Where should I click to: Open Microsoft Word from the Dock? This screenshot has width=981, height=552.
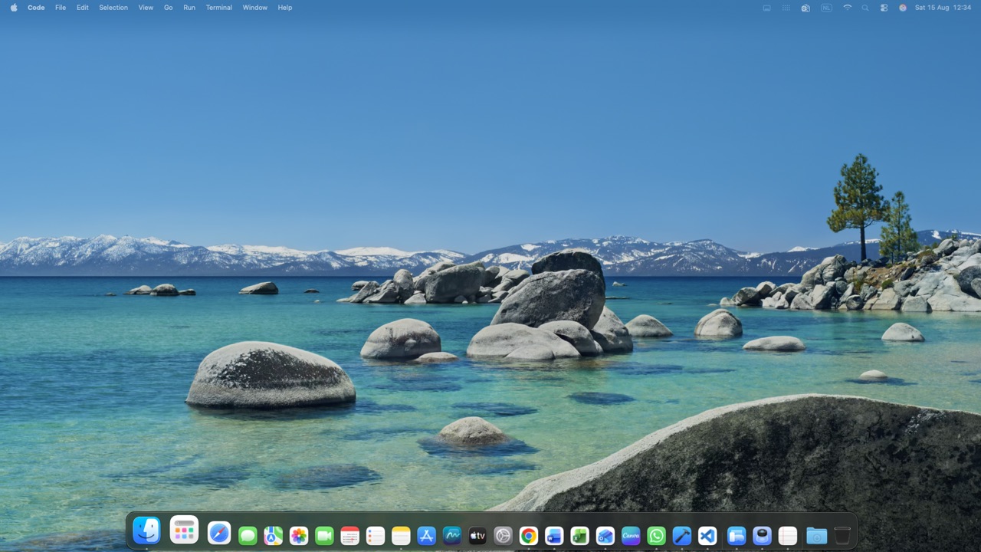554,536
